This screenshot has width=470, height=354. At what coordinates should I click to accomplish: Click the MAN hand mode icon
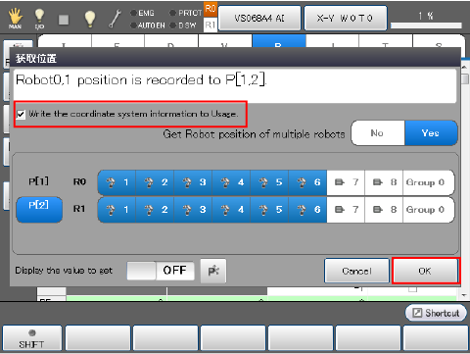[x=15, y=19]
